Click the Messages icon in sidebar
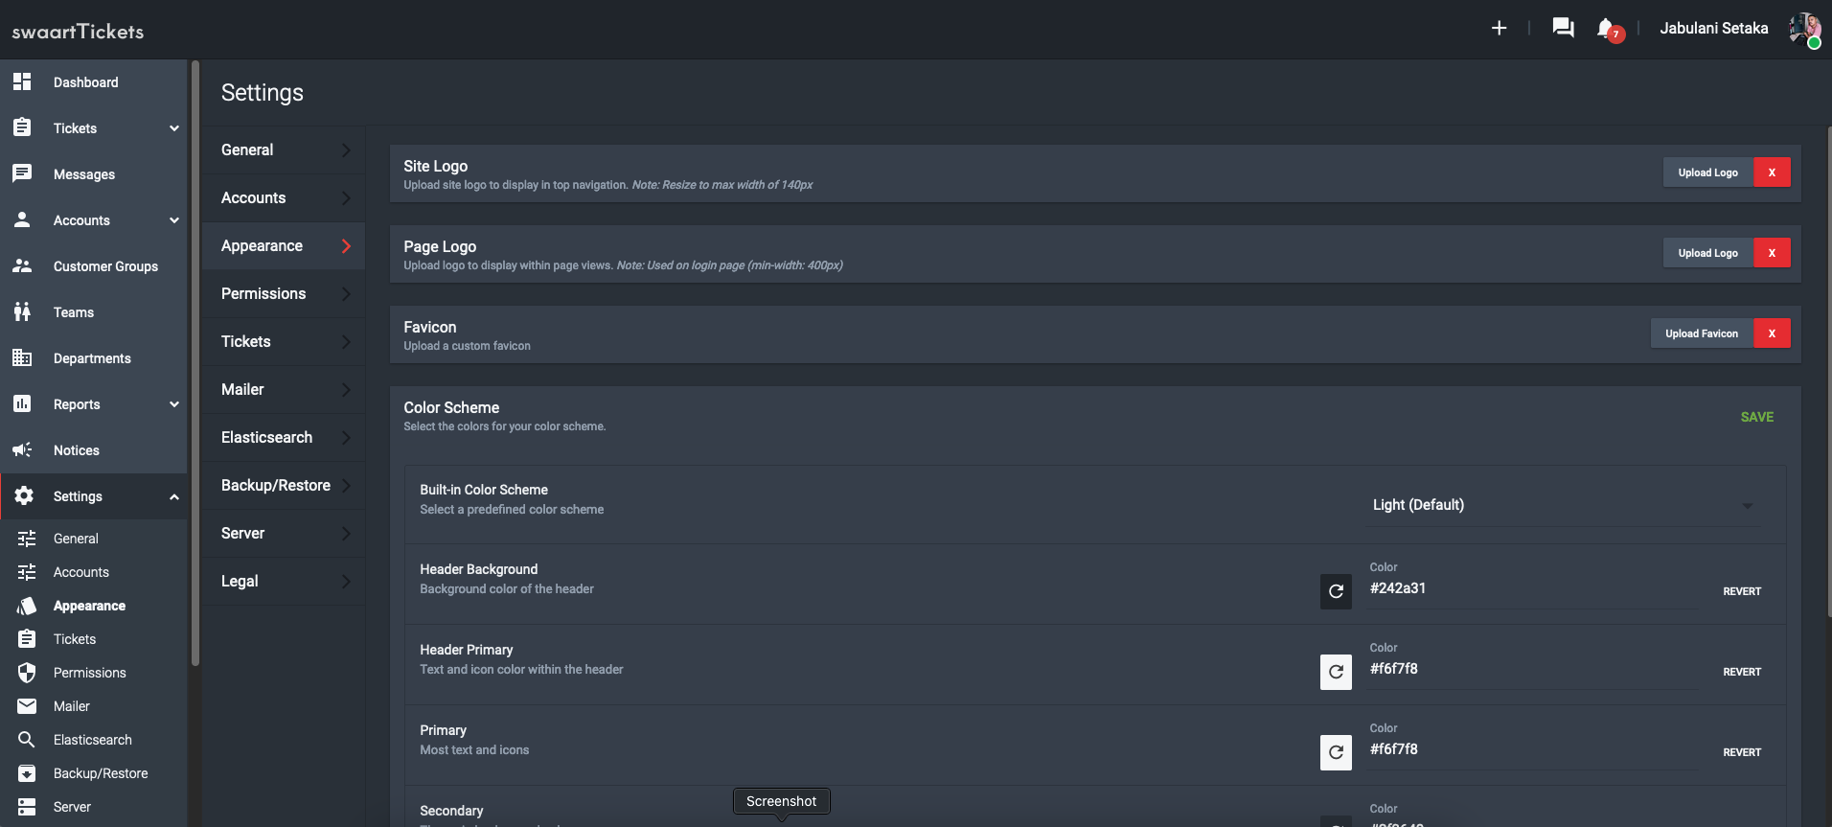This screenshot has height=827, width=1832. 22,174
